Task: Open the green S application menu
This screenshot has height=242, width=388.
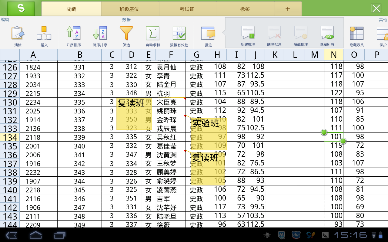Action: pos(21,8)
